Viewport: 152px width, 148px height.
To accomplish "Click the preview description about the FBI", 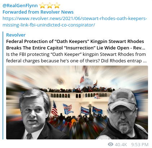I will [76, 57].
